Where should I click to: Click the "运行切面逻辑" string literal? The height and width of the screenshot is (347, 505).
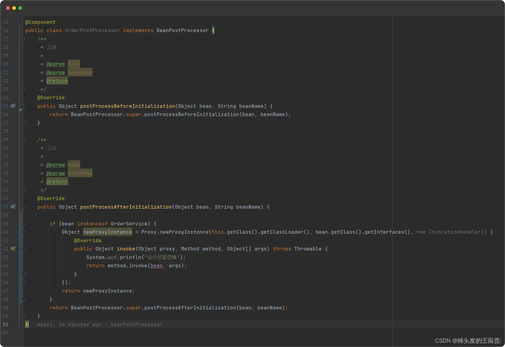tap(162, 258)
